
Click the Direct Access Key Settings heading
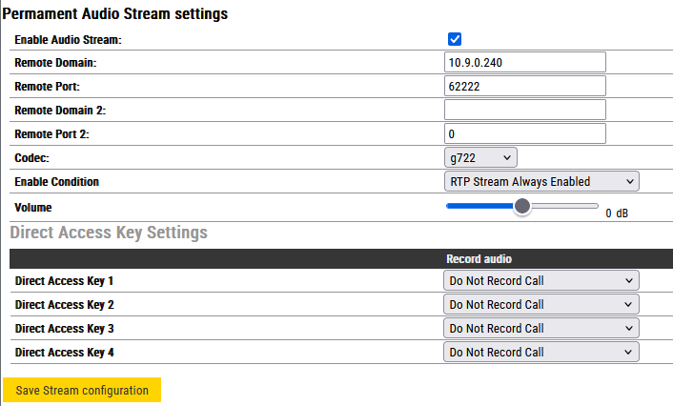(x=108, y=232)
